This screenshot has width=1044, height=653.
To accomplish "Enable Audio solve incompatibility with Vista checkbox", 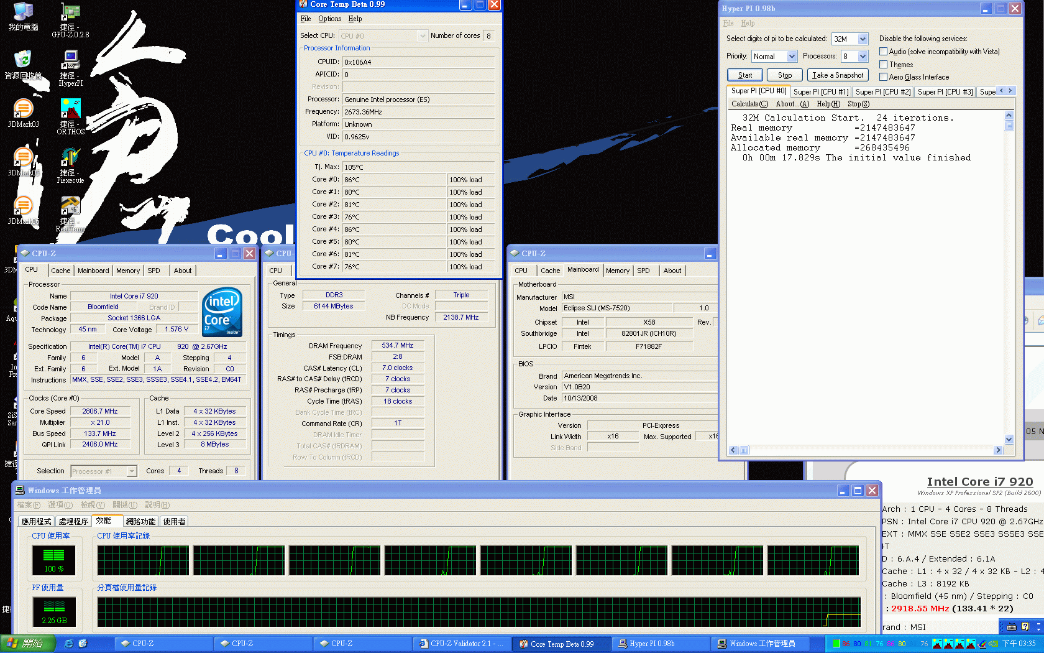I will pos(883,52).
